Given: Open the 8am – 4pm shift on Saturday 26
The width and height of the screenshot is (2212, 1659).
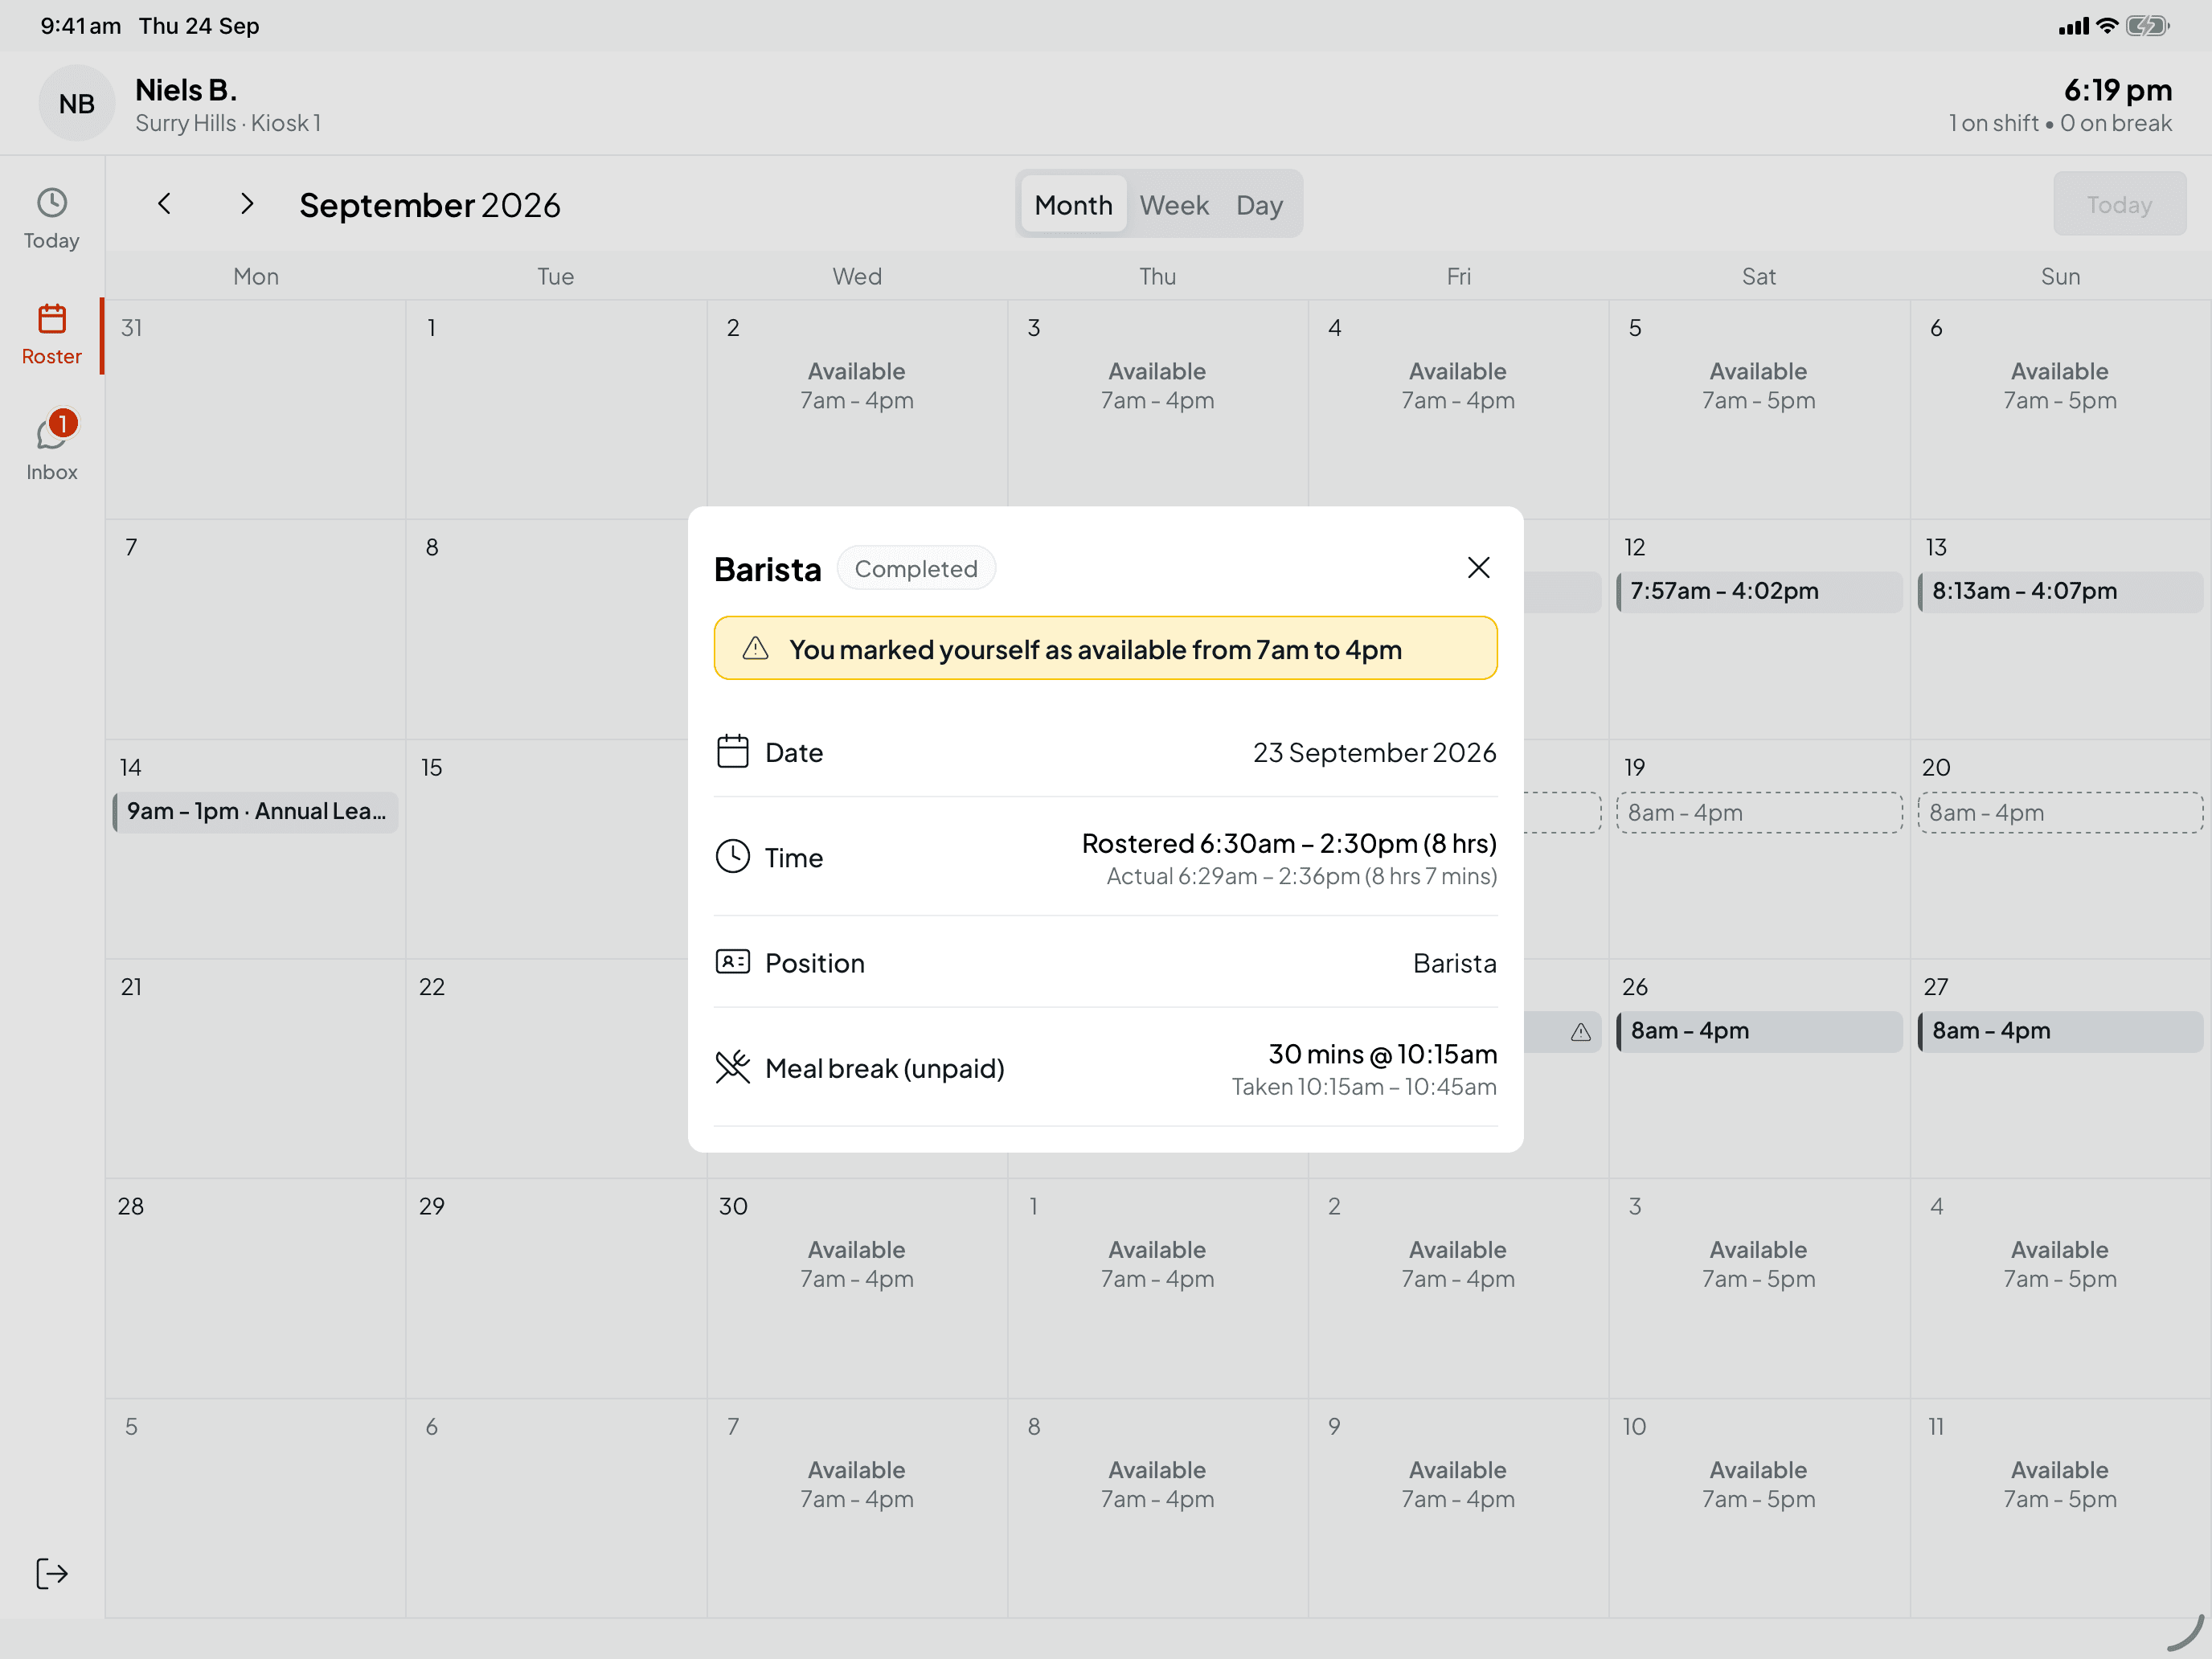Looking at the screenshot, I should [1759, 1031].
